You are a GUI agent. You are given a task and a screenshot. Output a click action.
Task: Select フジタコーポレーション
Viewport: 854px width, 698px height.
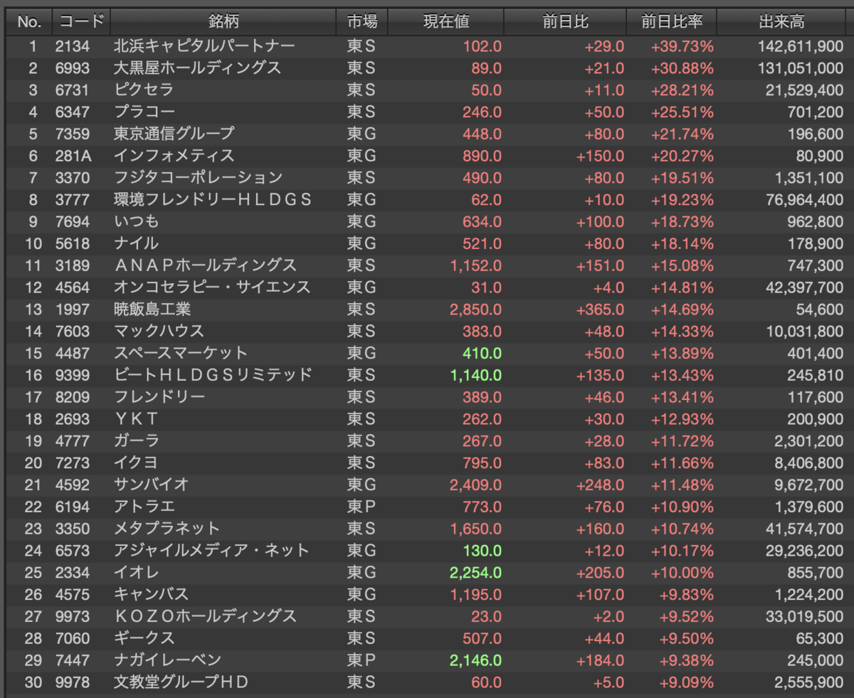[x=199, y=178]
